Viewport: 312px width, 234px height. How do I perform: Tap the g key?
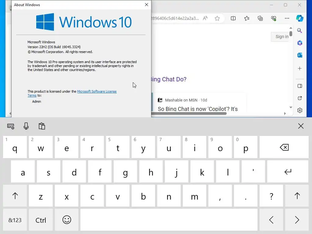tap(125, 172)
